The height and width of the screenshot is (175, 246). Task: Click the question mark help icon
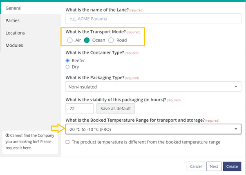pos(7,136)
